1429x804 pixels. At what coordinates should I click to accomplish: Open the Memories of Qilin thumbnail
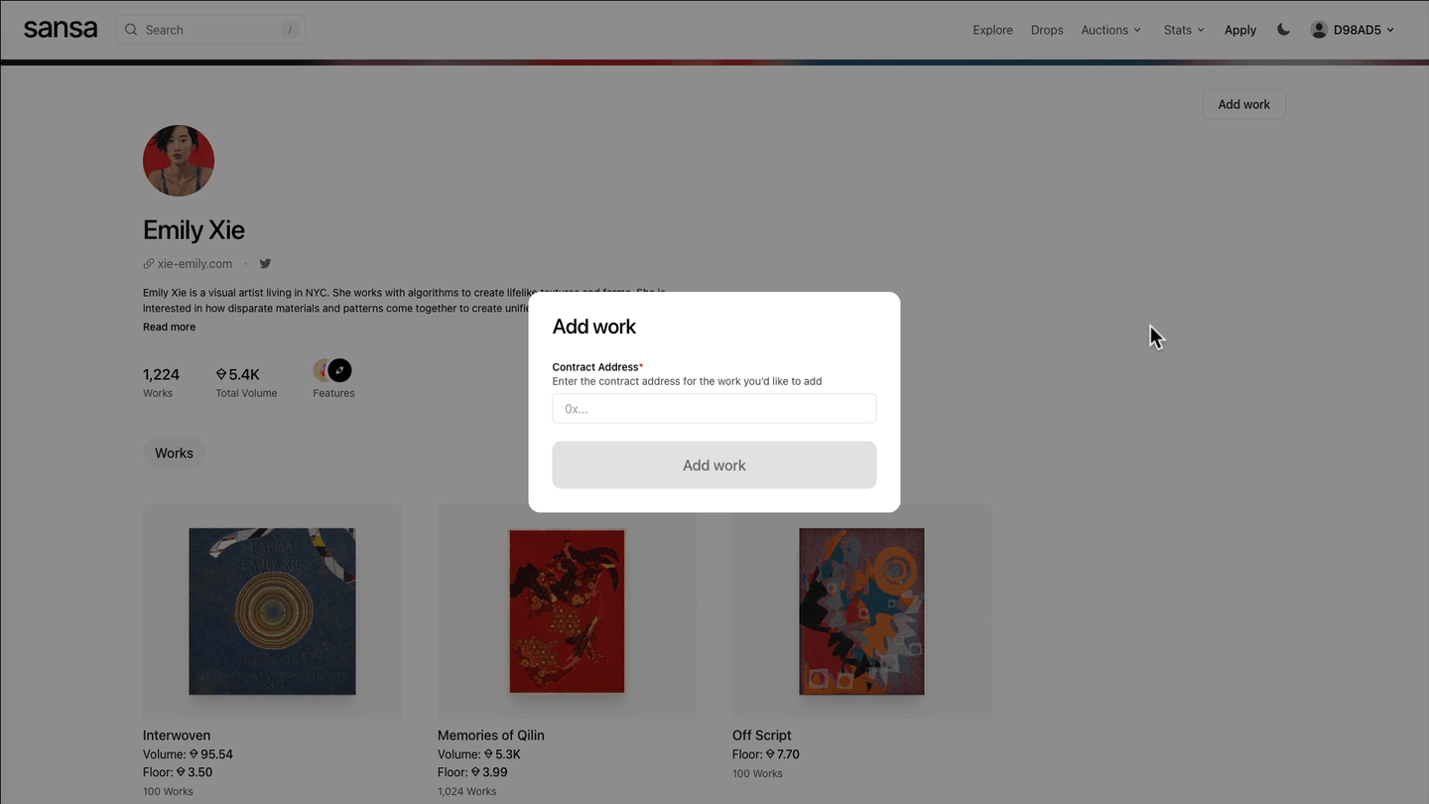567,611
